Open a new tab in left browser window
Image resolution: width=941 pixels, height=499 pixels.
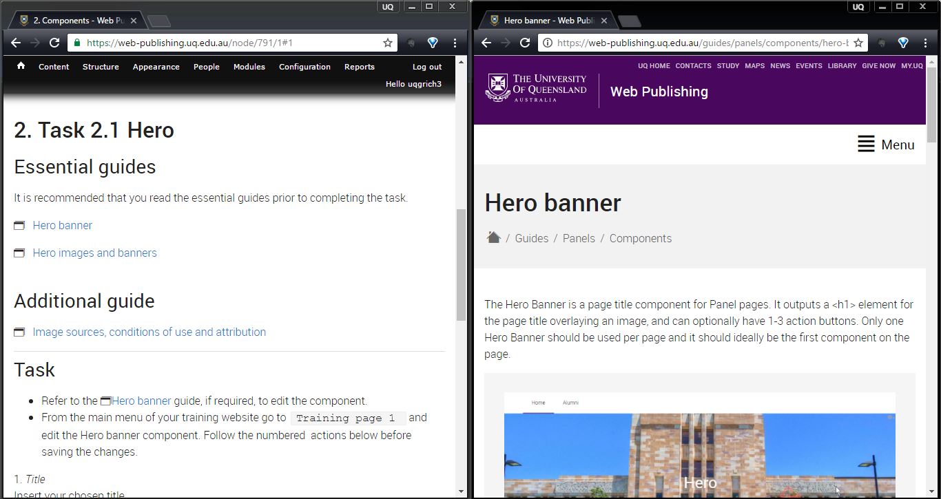coord(160,21)
